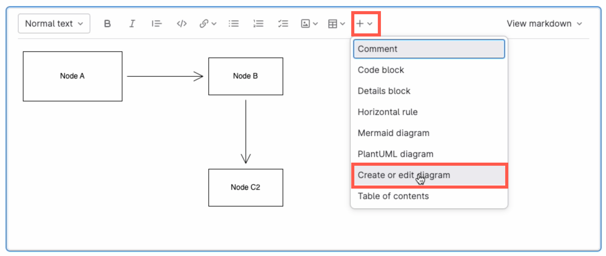This screenshot has height=256, width=606.
Task: Open the View markdown dropdown
Action: [544, 23]
